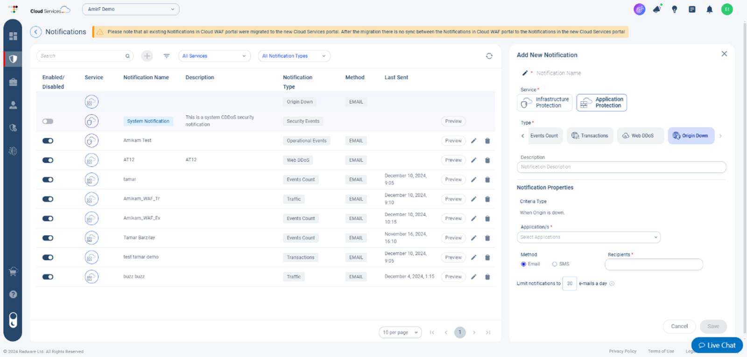Disable the Tamar Barzilay toggle
Image resolution: width=747 pixels, height=357 pixels.
[48, 238]
